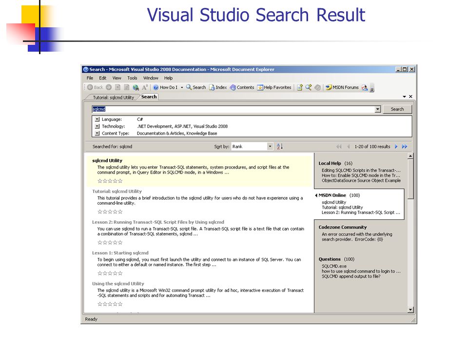The image size is (468, 351).
Task: Click the scrollbar up arrow of provider list
Action: pos(410,156)
